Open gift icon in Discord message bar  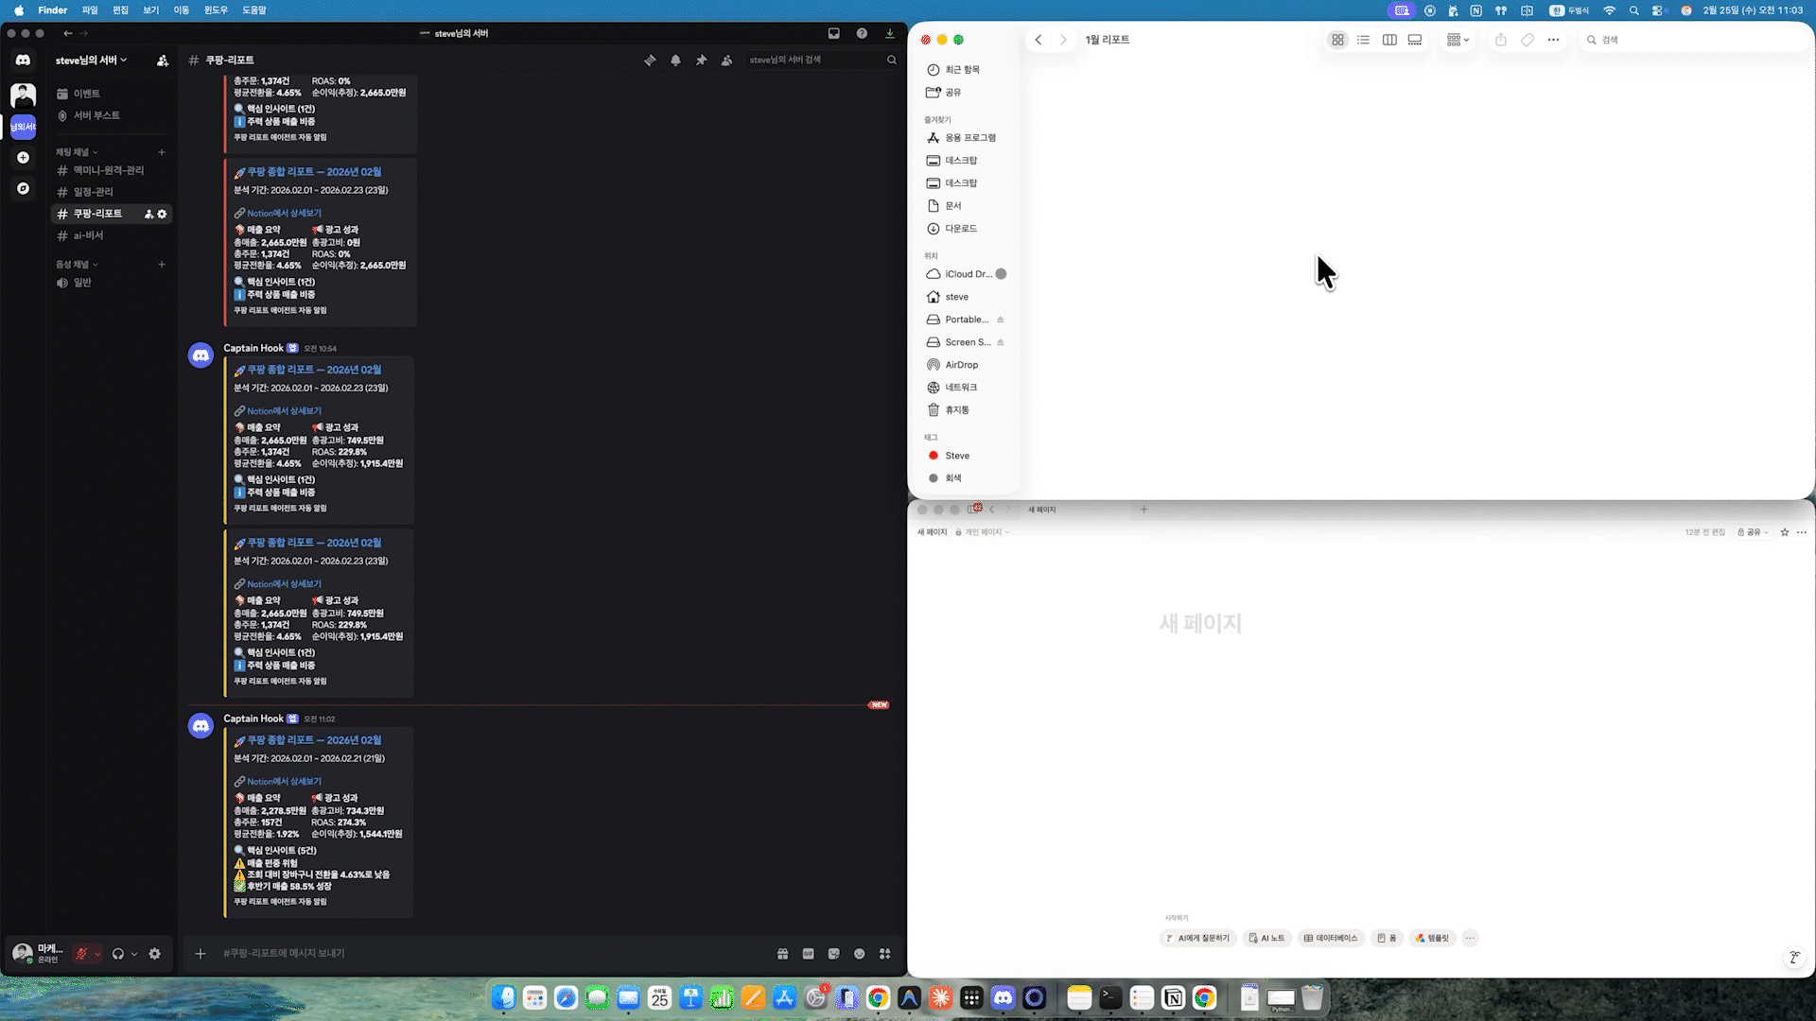click(x=782, y=954)
